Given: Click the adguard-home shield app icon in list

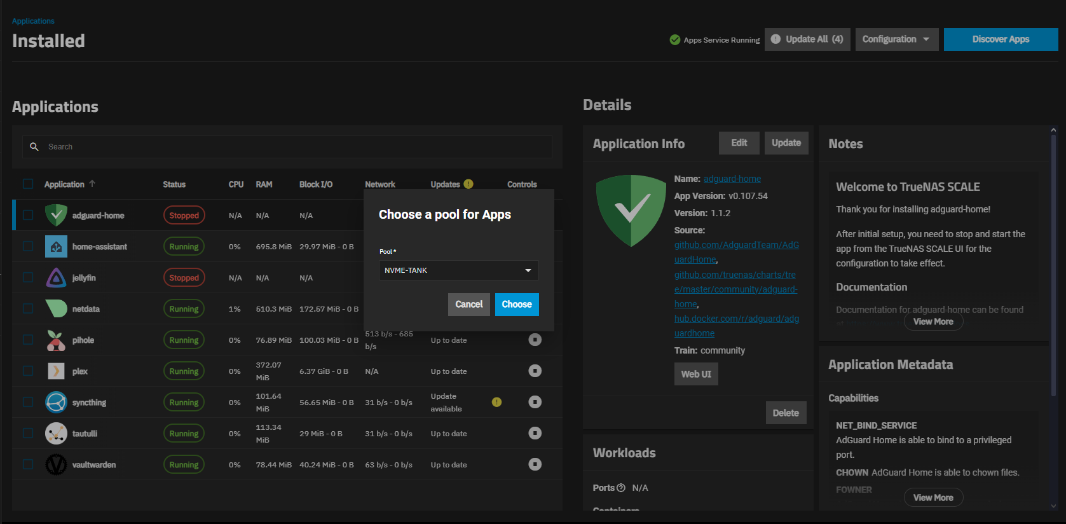Looking at the screenshot, I should pyautogui.click(x=56, y=215).
